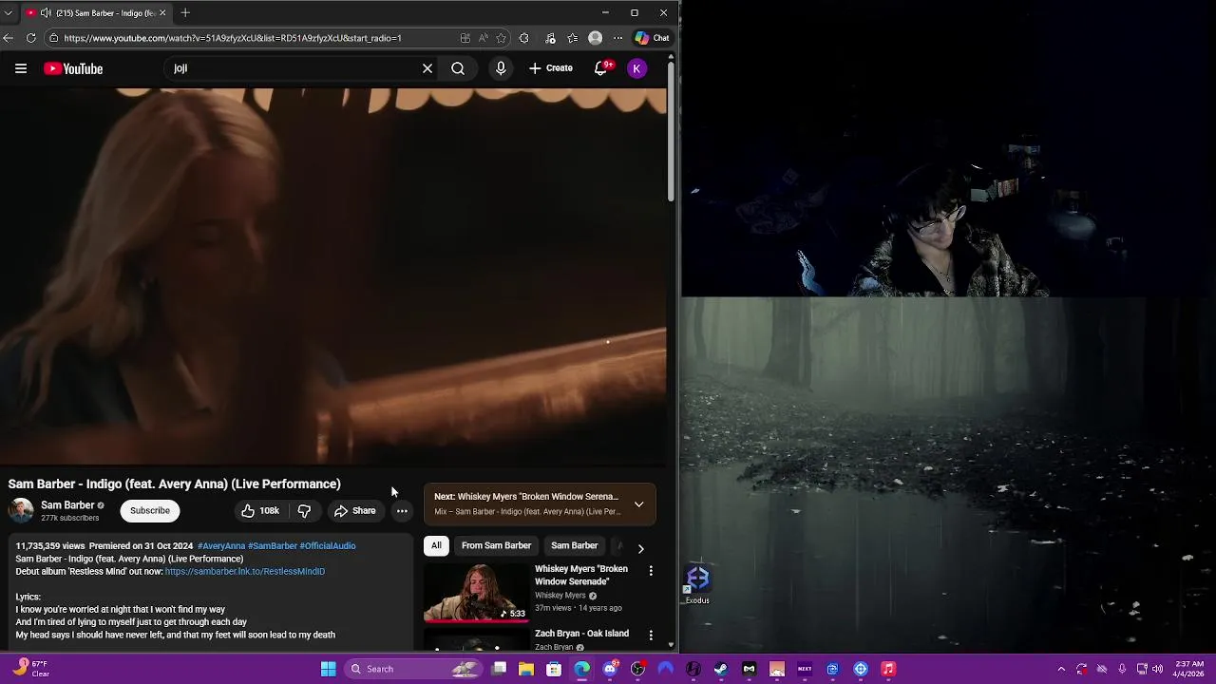Show more filter chips with arrow

tap(640, 548)
